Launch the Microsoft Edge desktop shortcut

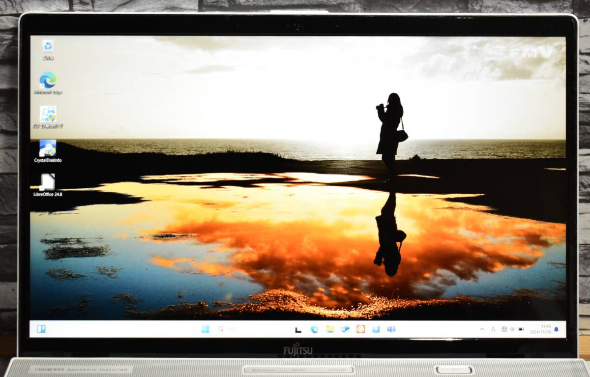click(x=48, y=80)
